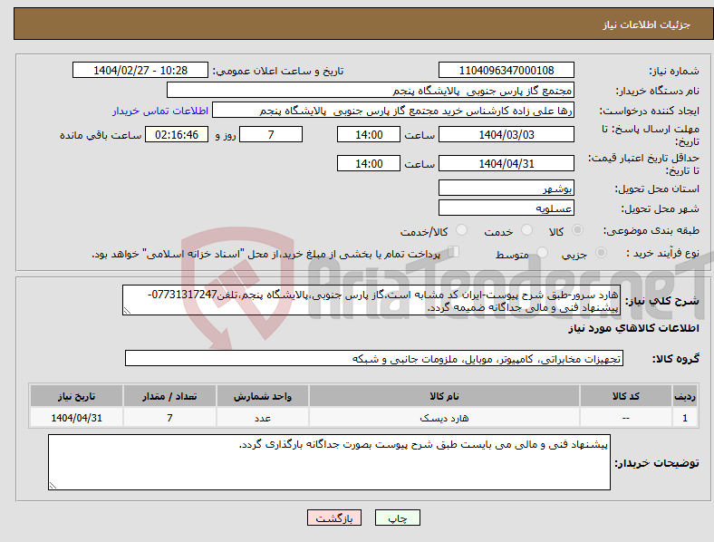Select the خدمت radio button
Image resolution: width=714 pixels, height=542 pixels.
coord(526,230)
